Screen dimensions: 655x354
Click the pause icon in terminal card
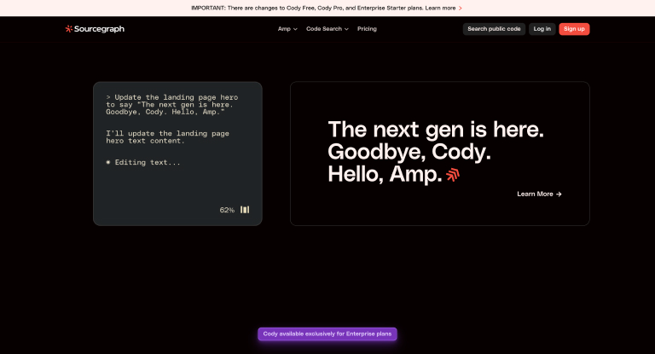pos(245,209)
